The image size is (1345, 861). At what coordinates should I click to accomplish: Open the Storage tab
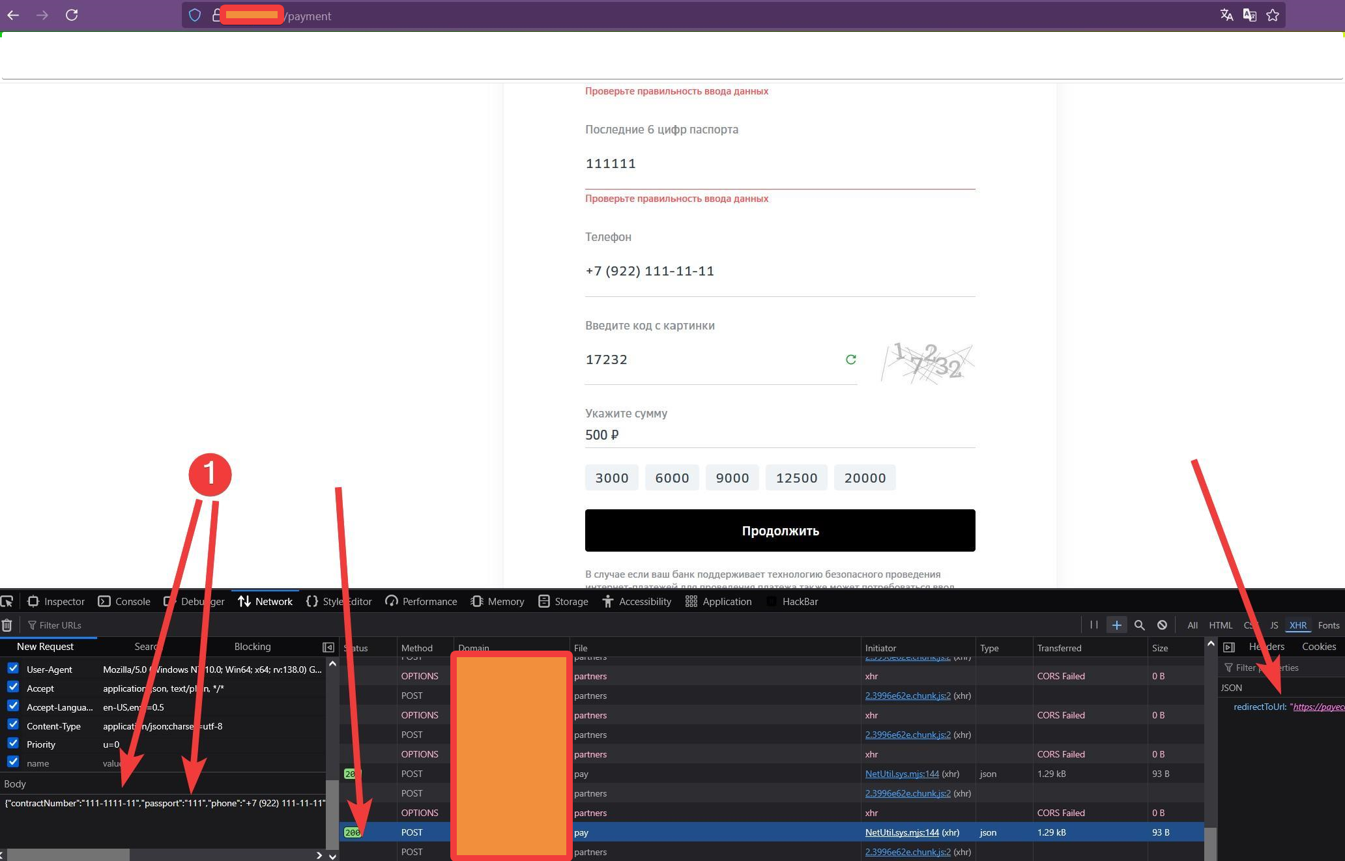point(564,601)
